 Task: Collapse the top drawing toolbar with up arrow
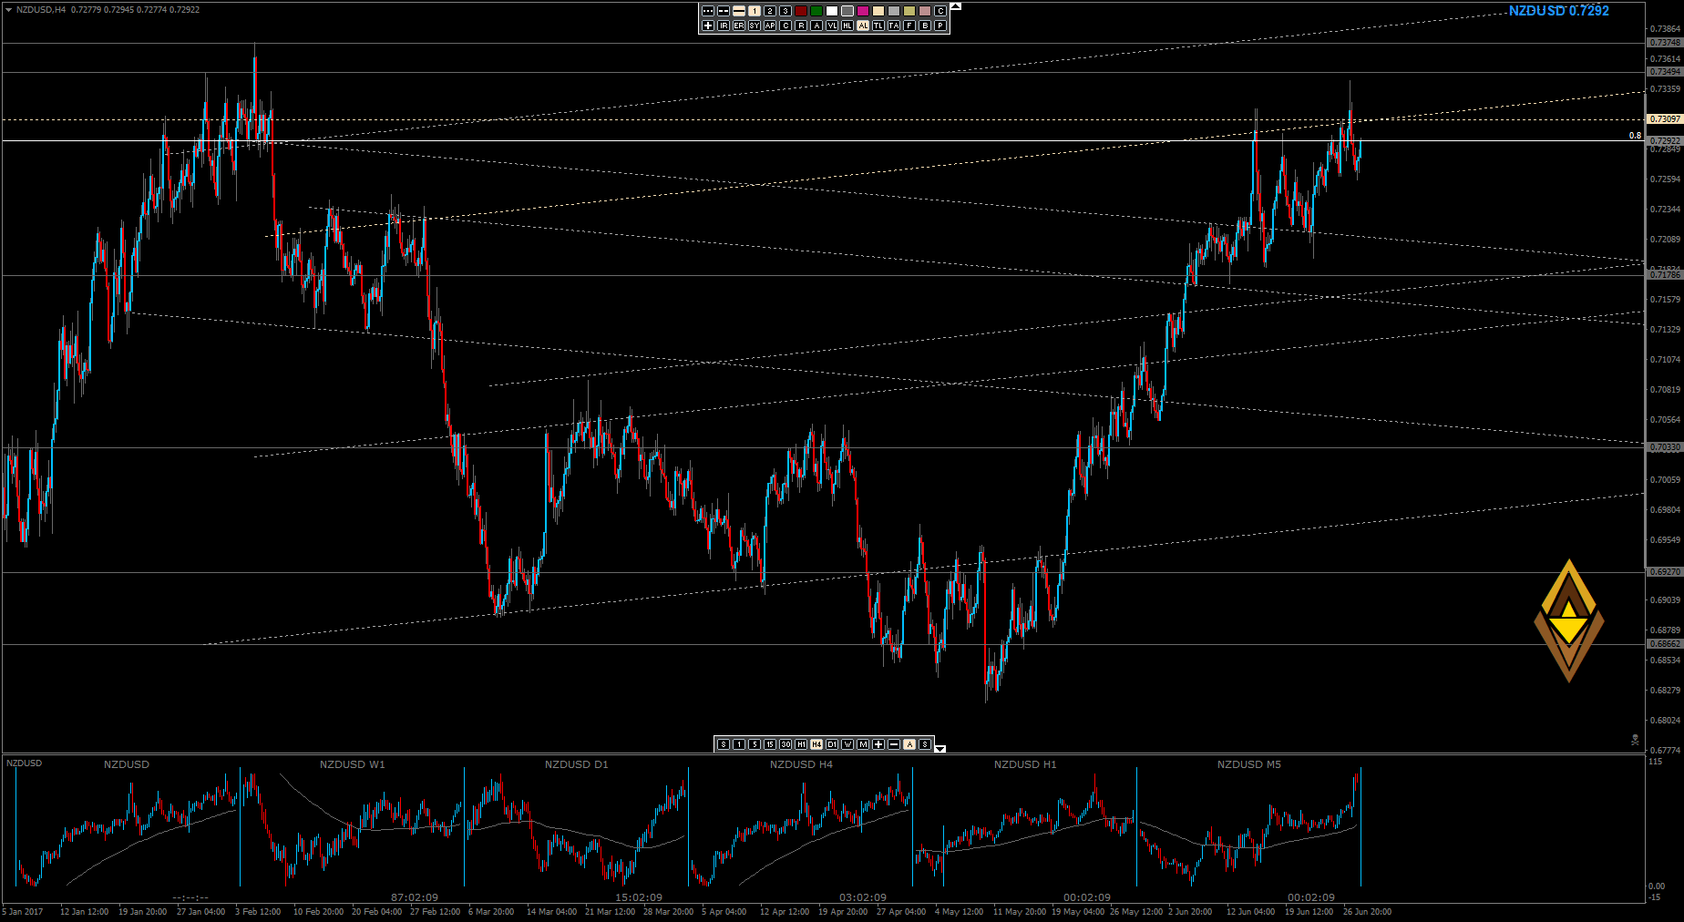coord(955,6)
